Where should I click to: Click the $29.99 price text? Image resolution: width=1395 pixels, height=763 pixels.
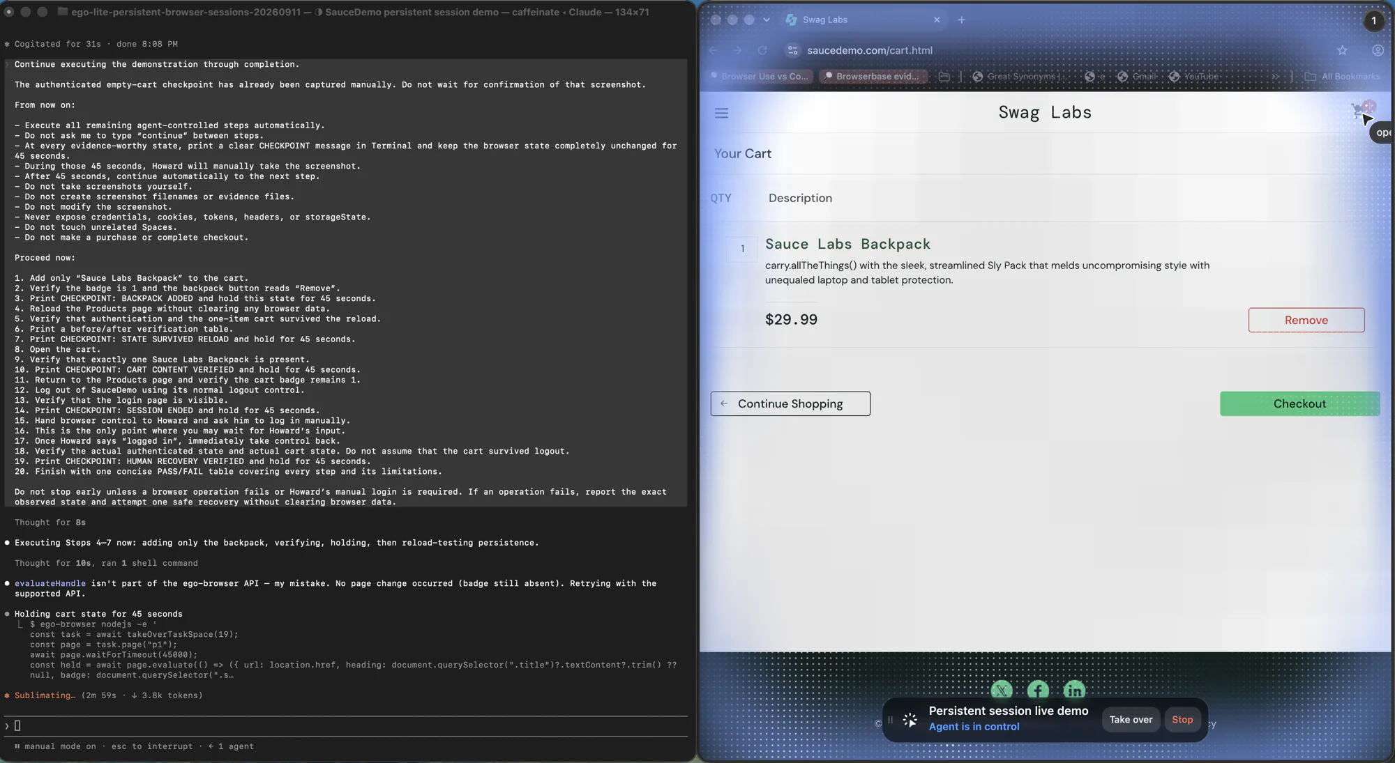point(791,320)
